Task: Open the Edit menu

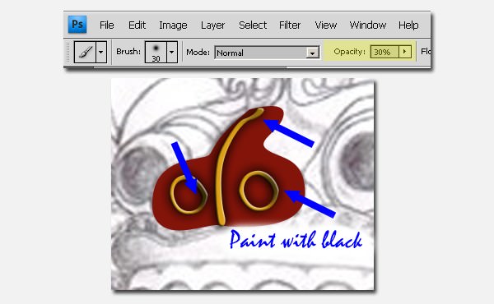Action: click(137, 25)
